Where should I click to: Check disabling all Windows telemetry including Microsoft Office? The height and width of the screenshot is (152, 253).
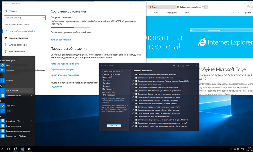pos(136,81)
